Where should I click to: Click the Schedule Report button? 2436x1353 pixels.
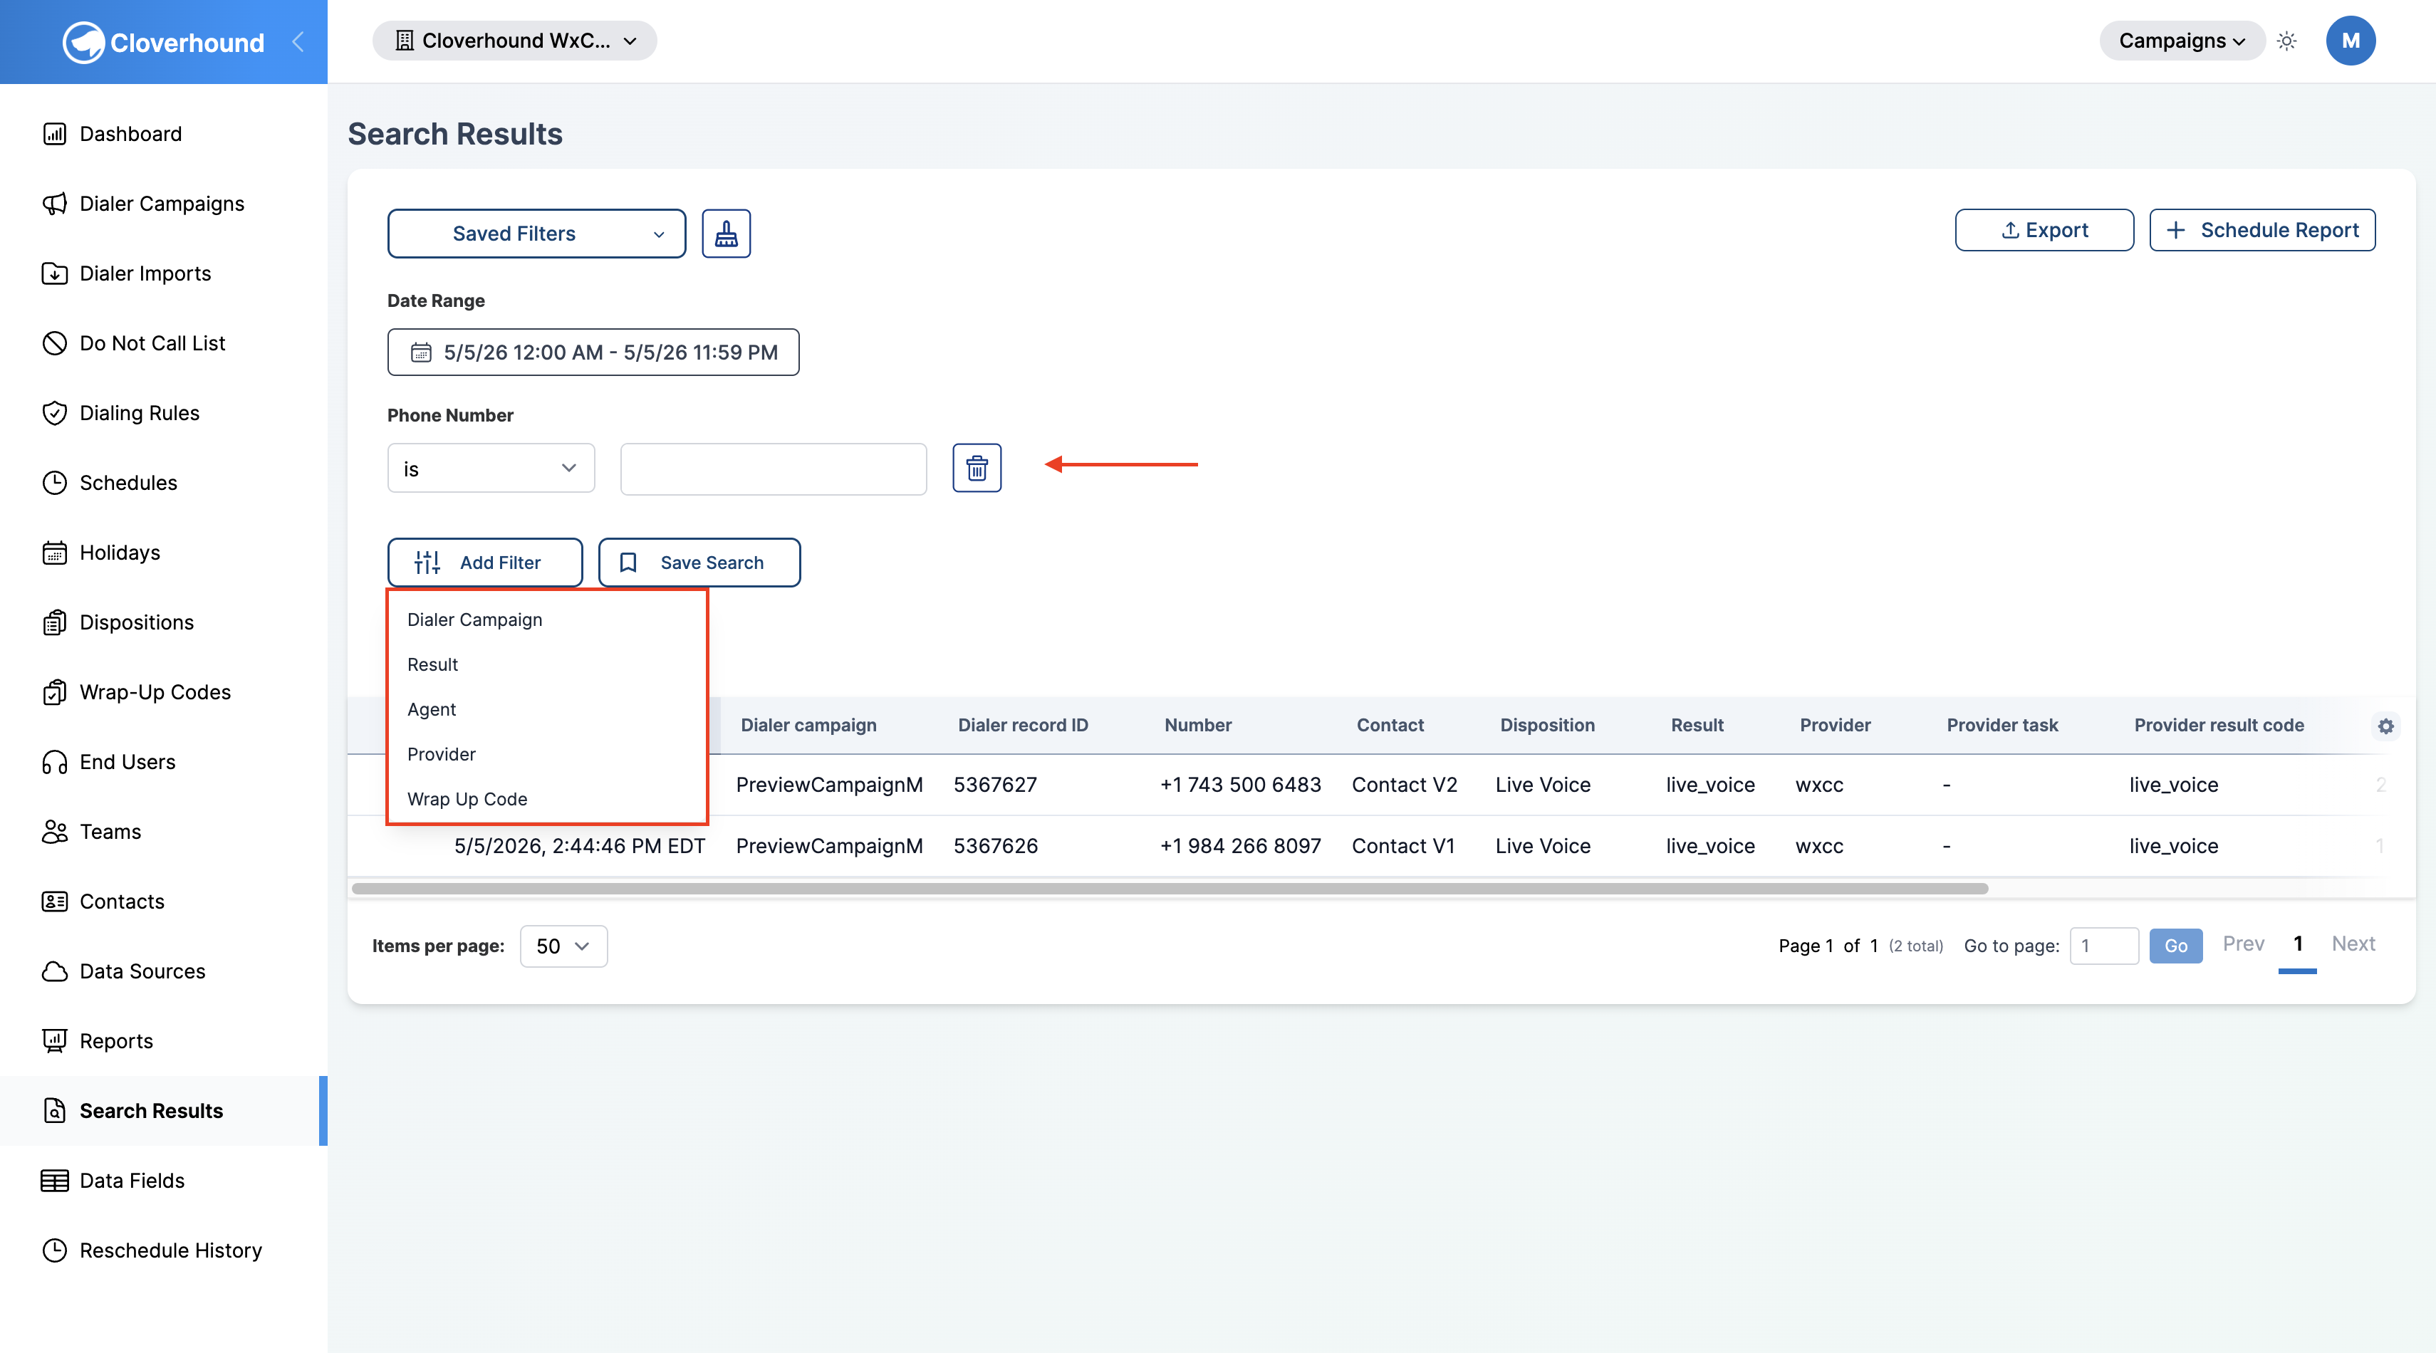pyautogui.click(x=2262, y=230)
